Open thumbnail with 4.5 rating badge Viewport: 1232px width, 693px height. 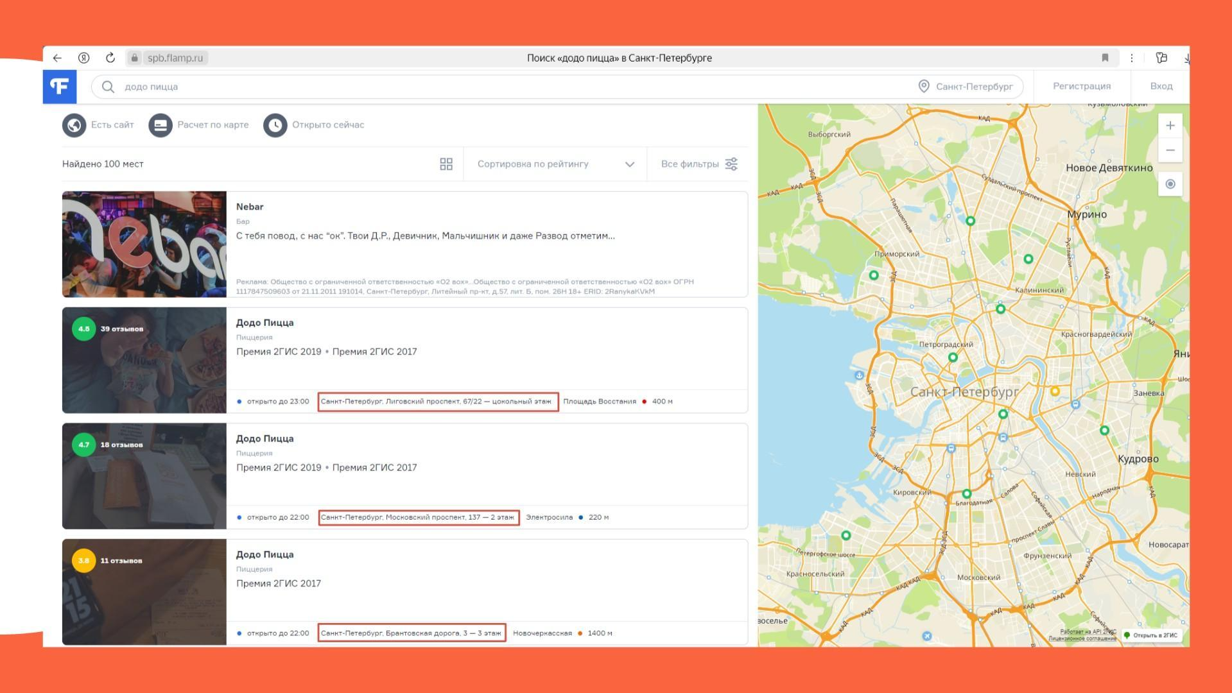(x=144, y=360)
